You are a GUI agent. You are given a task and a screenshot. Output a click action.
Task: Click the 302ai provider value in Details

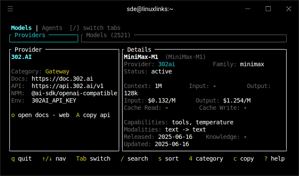click(167, 64)
